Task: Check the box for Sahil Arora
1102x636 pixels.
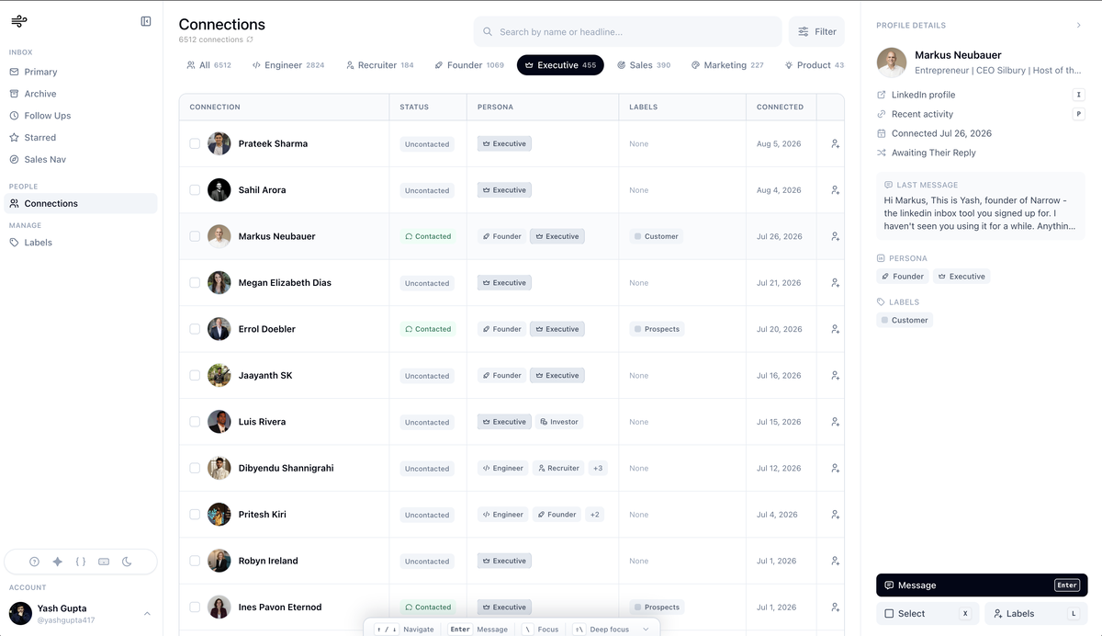Action: coord(195,190)
